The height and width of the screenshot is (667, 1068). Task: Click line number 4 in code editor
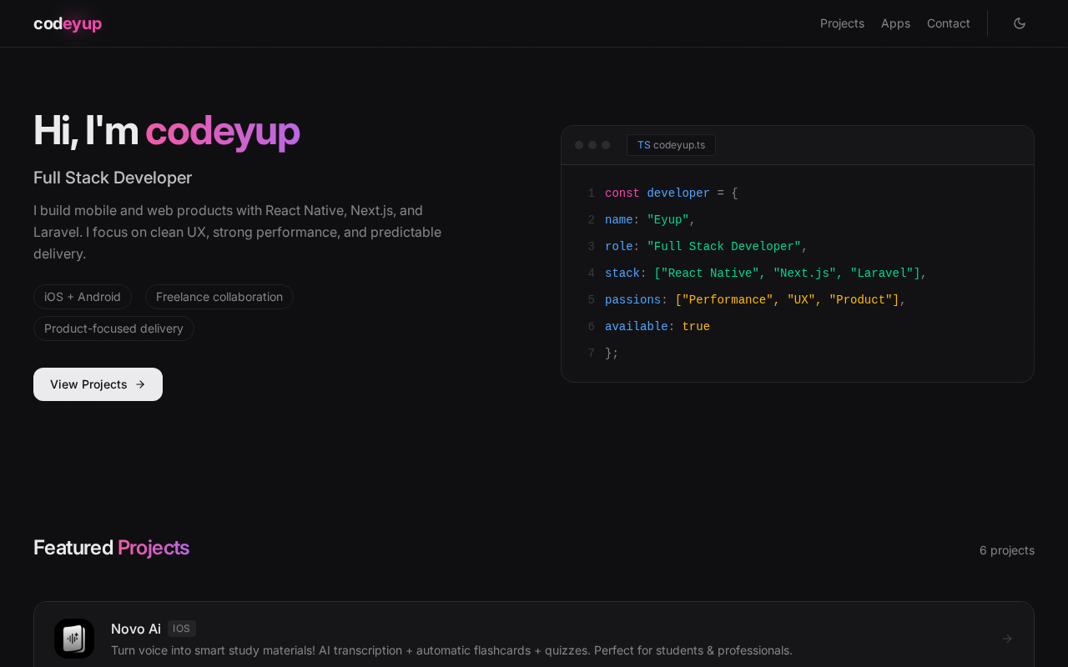591,273
